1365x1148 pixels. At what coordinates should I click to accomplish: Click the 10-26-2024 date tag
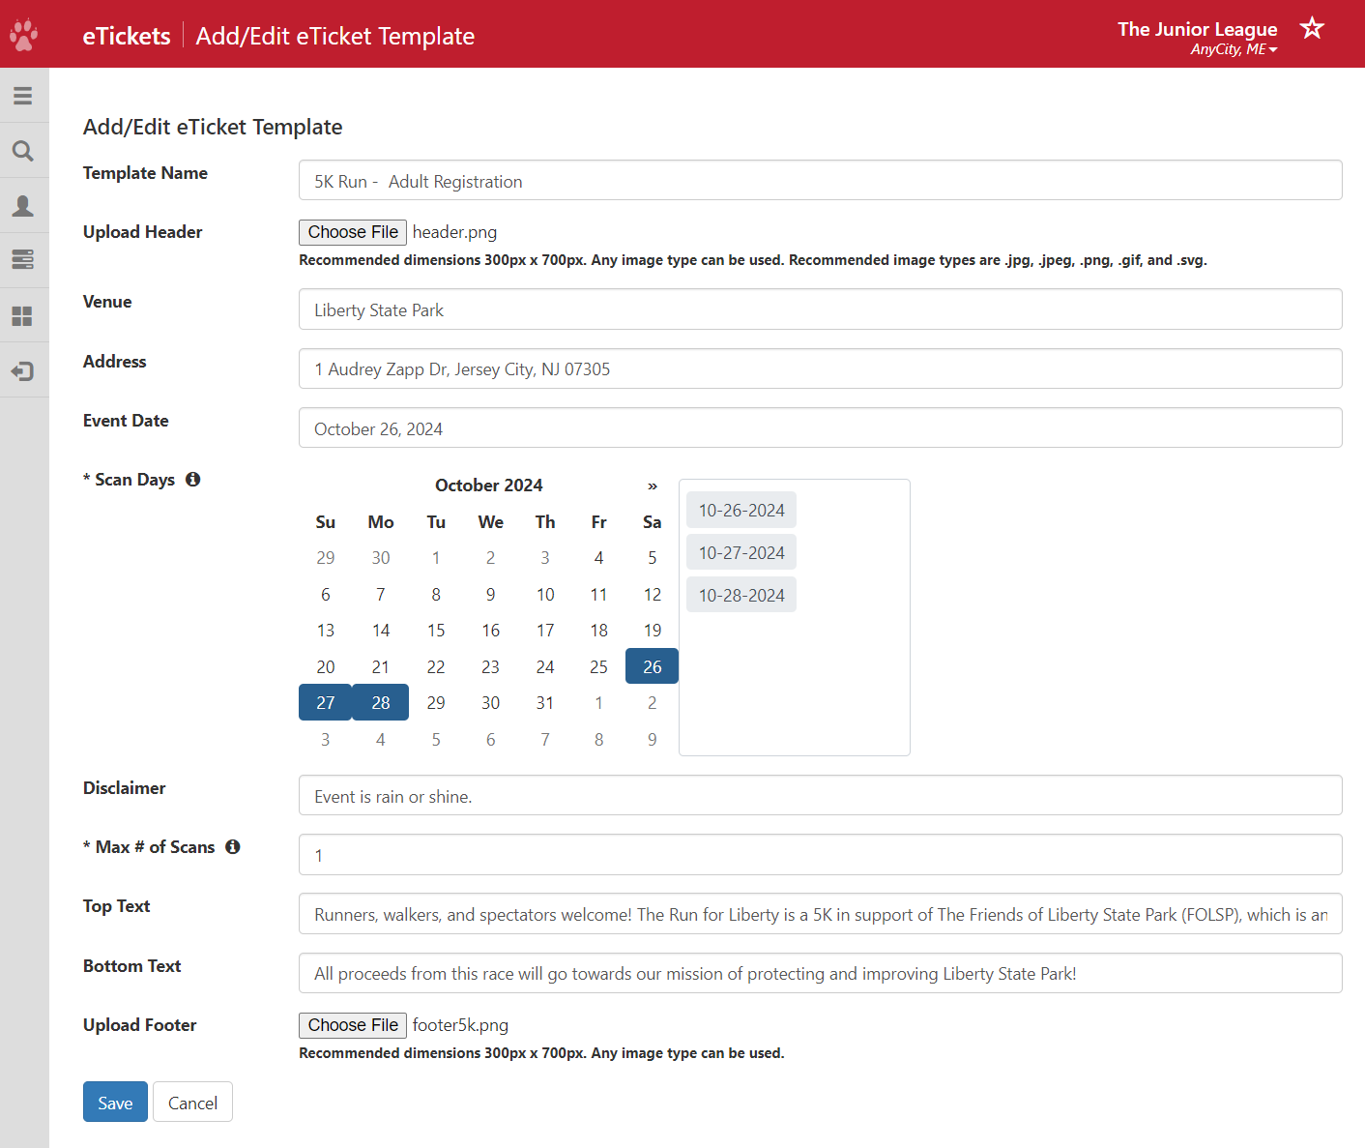(x=741, y=511)
